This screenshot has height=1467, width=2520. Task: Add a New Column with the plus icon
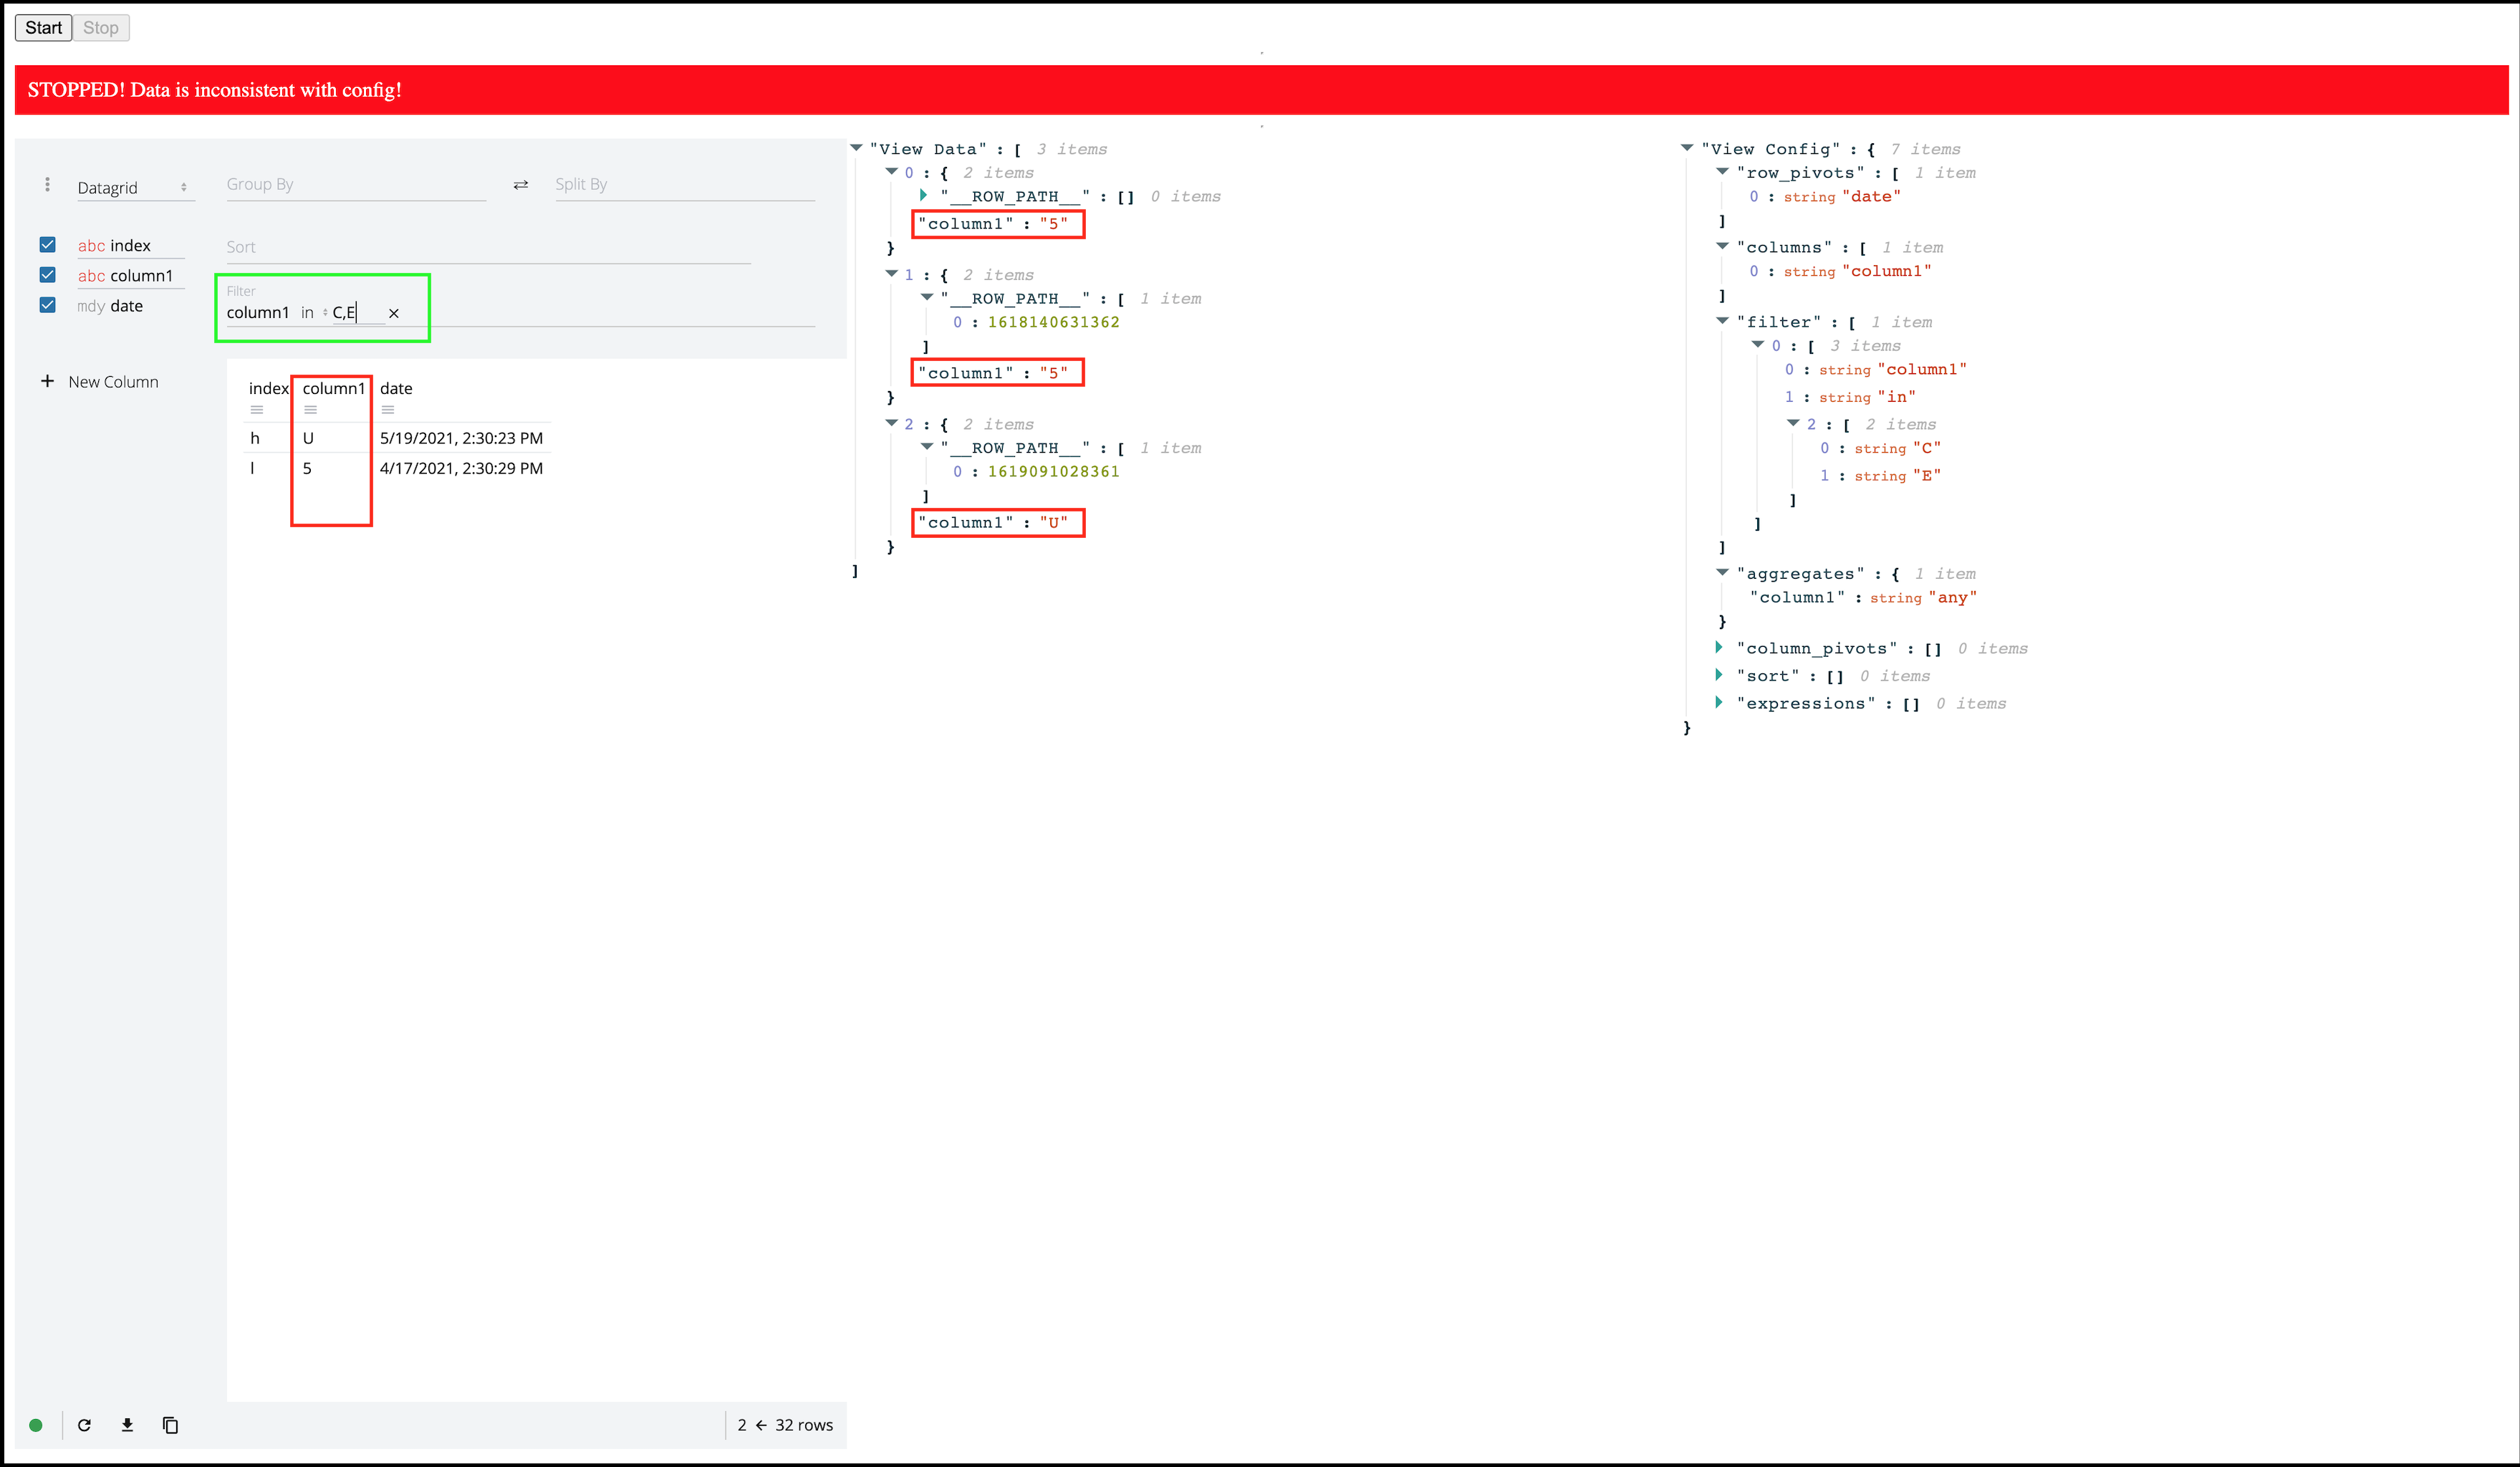pyautogui.click(x=47, y=381)
